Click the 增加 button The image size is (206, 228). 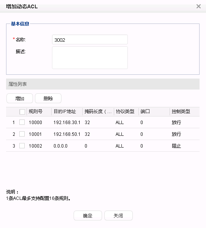(x=20, y=98)
